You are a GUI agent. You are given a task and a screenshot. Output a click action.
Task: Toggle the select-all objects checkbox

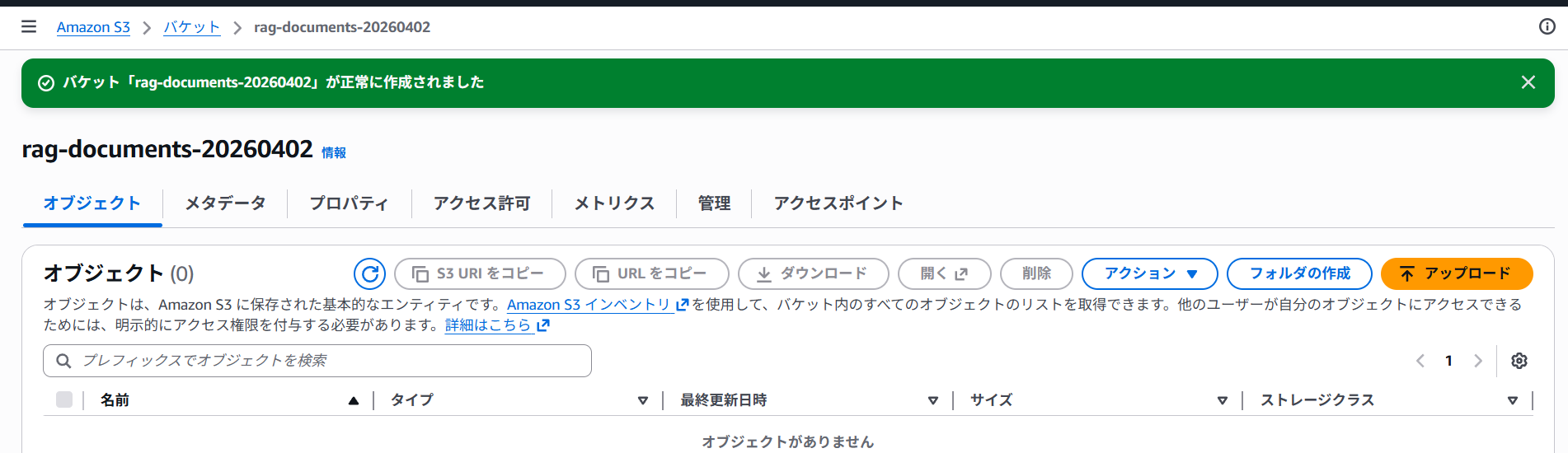(x=64, y=399)
